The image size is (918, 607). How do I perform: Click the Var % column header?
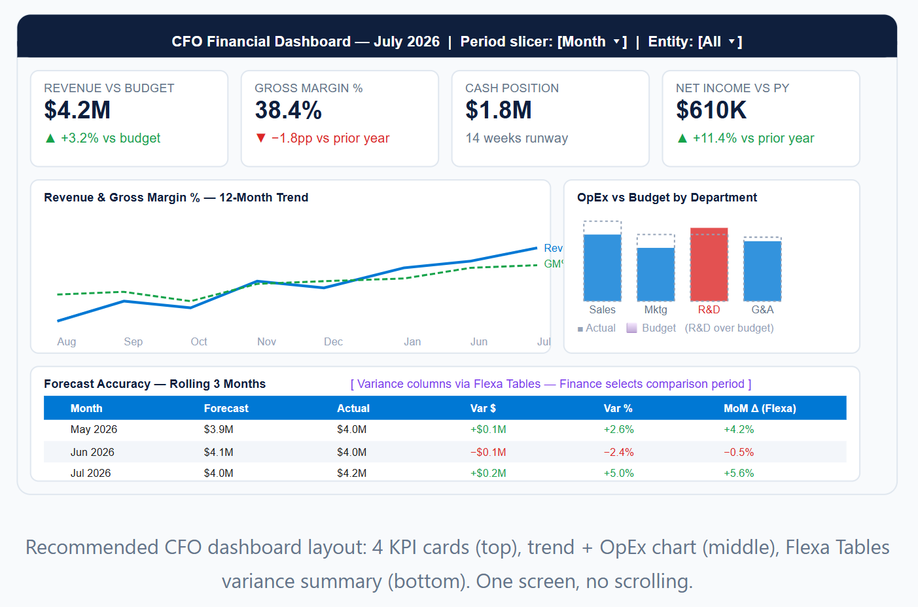tap(618, 408)
